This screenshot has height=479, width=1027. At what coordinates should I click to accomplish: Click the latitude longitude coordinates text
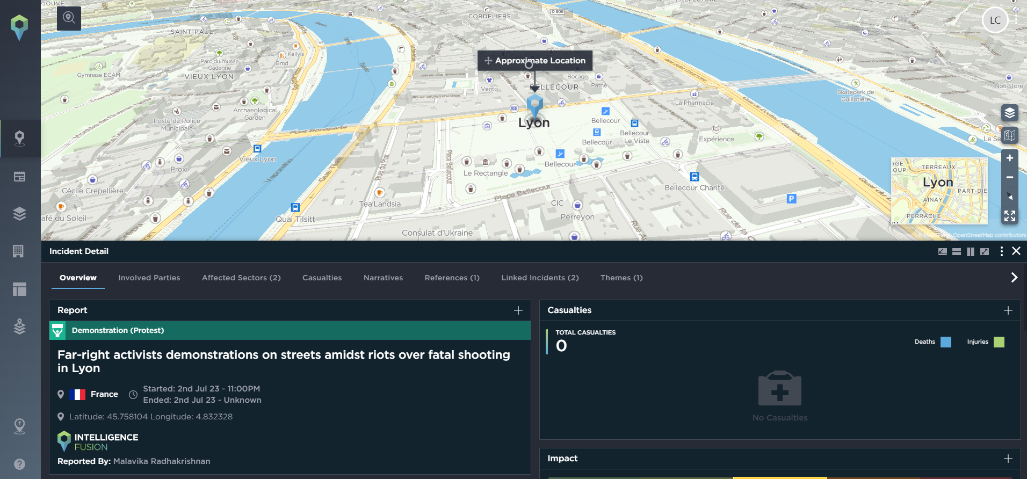[x=151, y=417]
